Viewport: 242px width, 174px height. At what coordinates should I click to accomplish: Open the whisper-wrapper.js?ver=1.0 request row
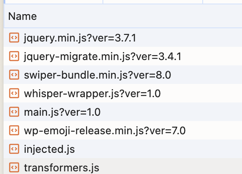coord(123,93)
